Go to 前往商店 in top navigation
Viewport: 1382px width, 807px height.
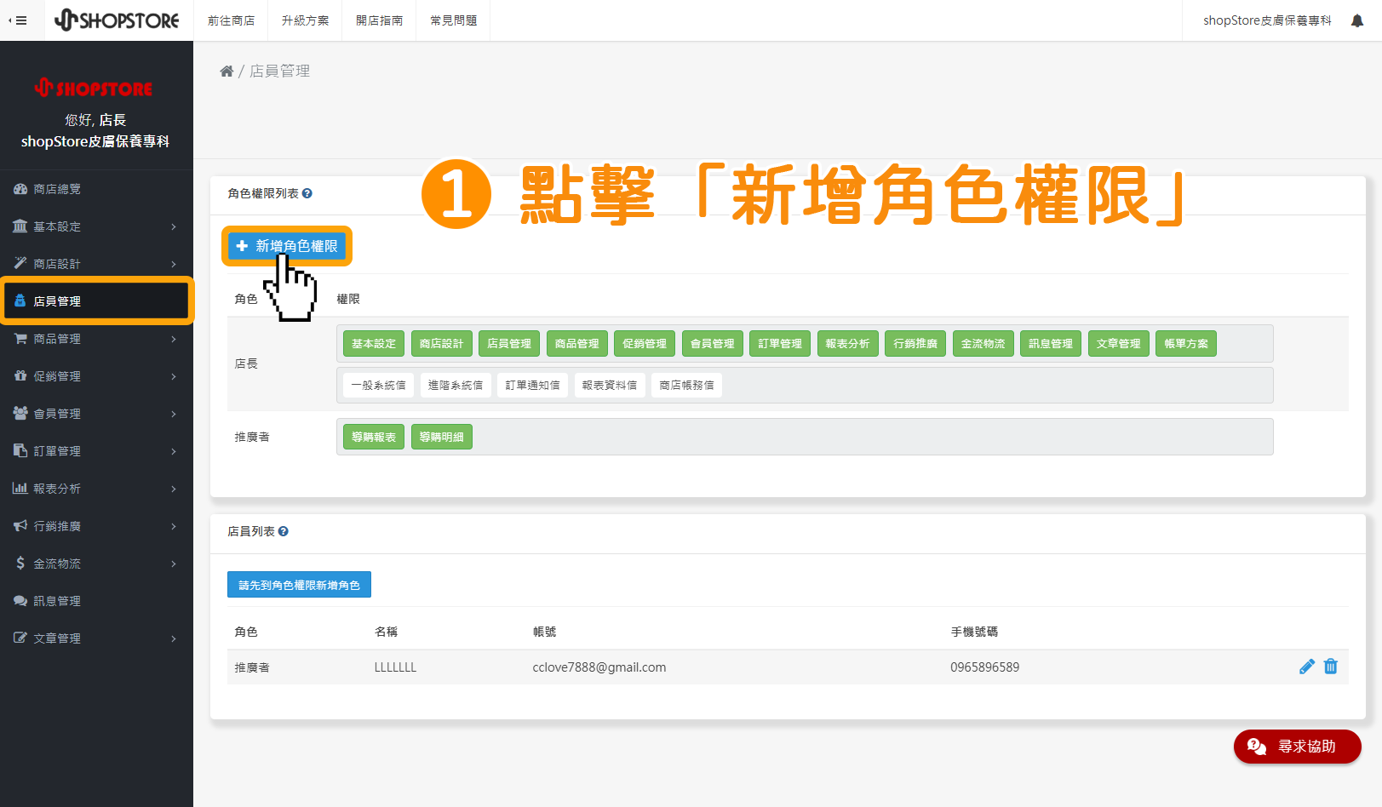click(231, 20)
